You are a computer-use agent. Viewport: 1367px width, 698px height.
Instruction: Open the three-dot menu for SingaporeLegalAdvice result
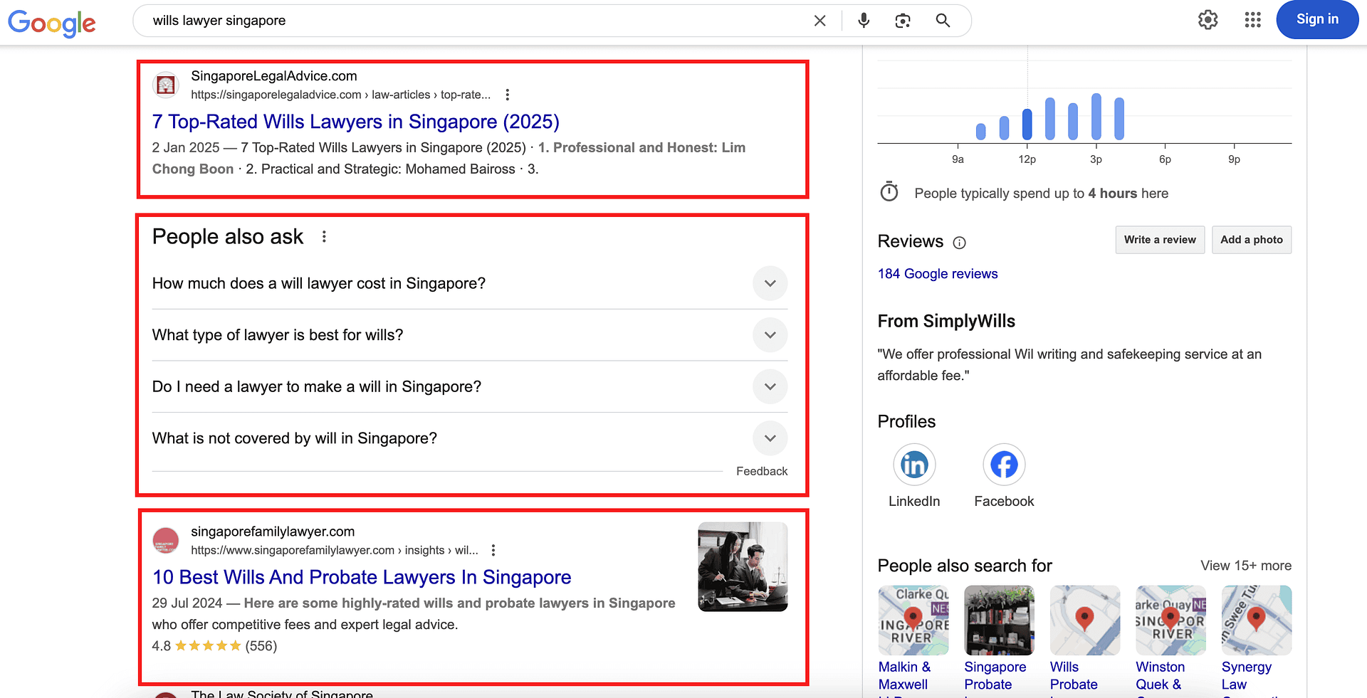click(508, 95)
